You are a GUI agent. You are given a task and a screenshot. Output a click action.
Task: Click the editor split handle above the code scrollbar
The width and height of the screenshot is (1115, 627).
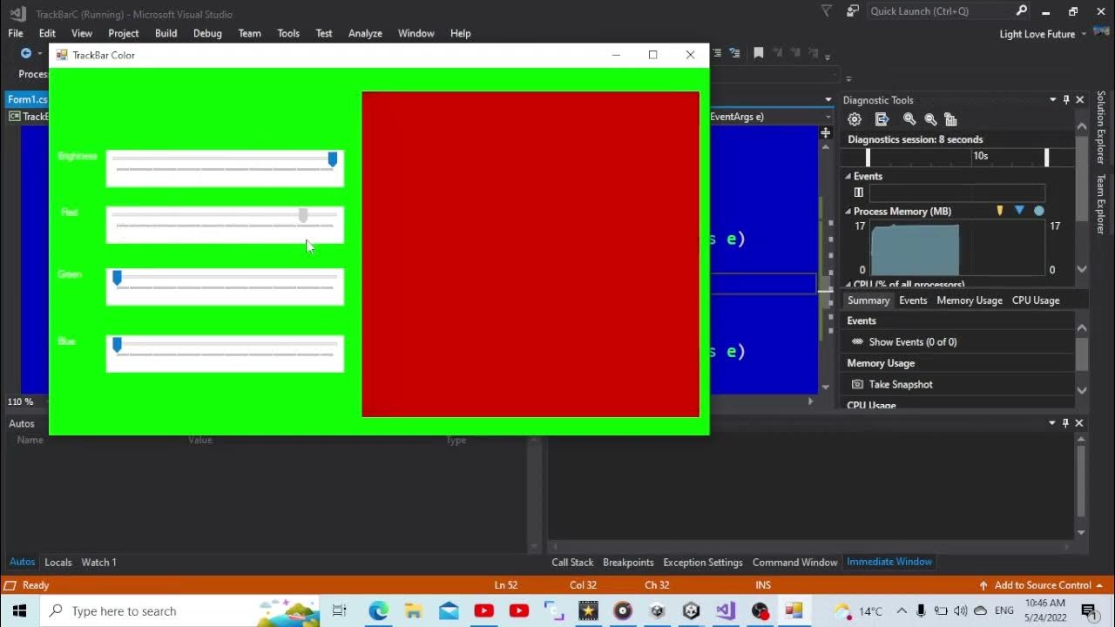[x=825, y=132]
